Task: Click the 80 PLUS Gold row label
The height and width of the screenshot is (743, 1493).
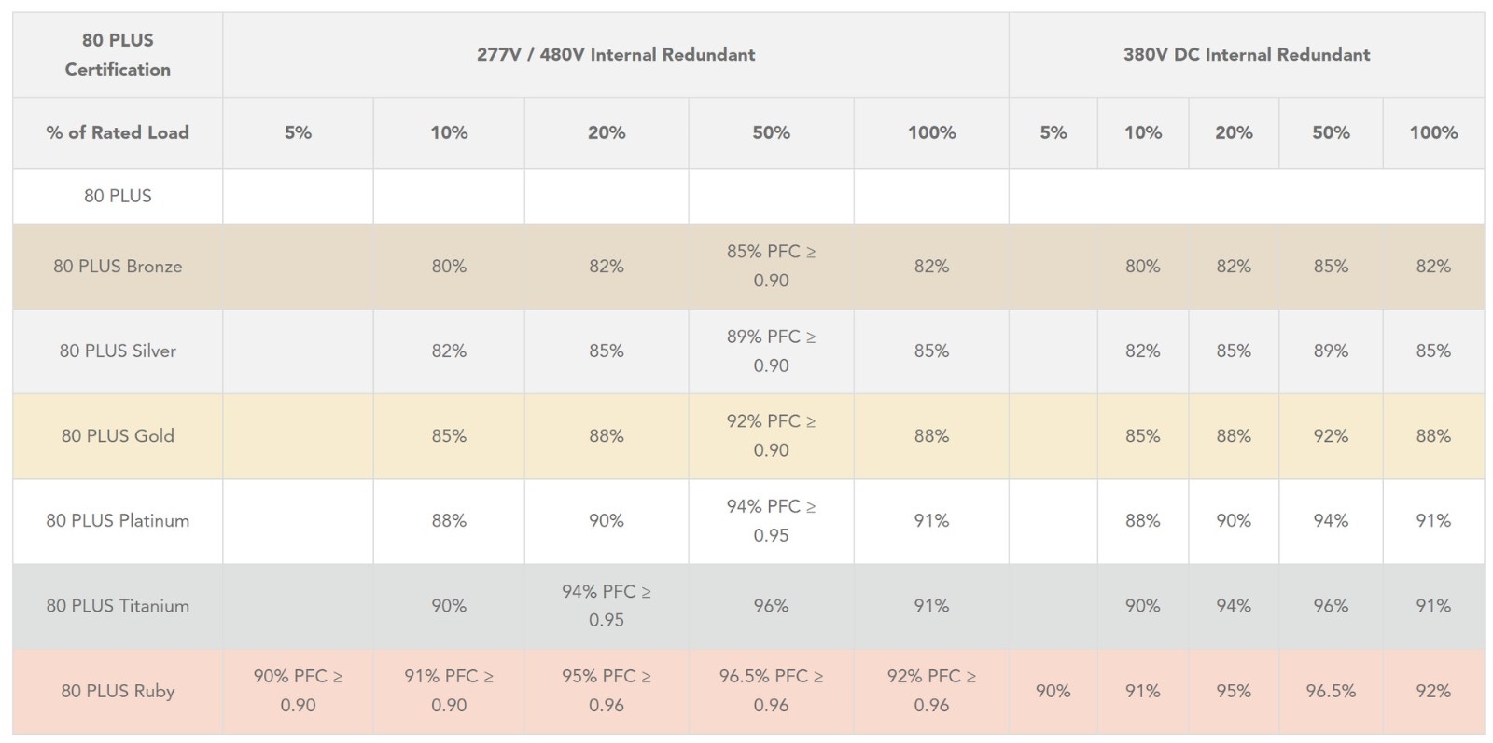Action: [118, 435]
